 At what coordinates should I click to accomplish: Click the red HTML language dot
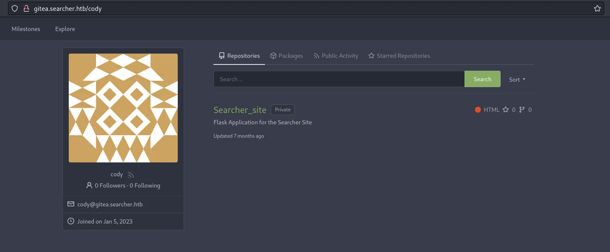[x=478, y=110]
